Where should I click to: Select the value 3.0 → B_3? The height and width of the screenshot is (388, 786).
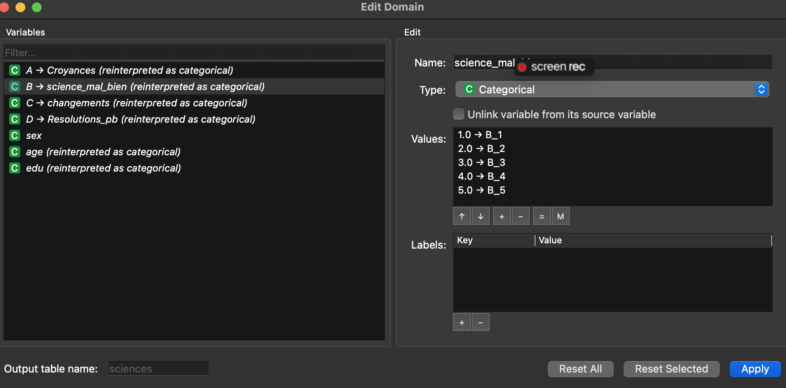[x=482, y=163]
